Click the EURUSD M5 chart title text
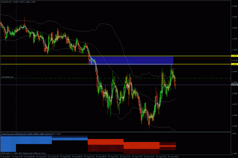This screenshot has height=158, width=238. click(18, 2)
